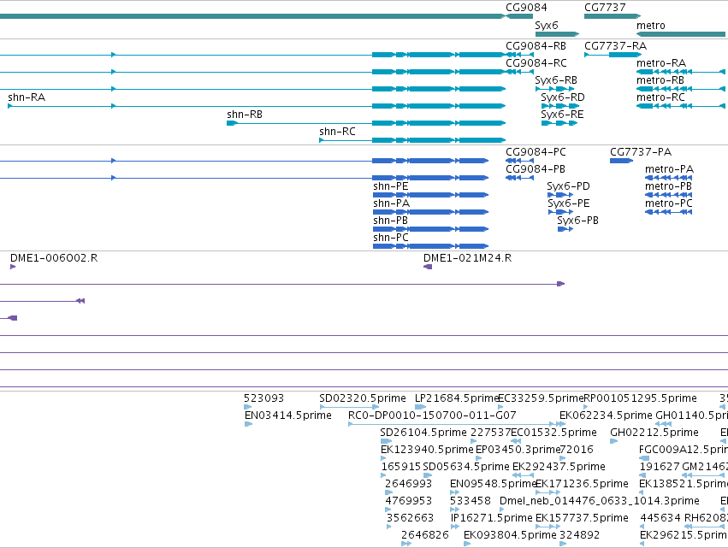728x548 pixels.
Task: Select EST 191627
Action: pyautogui.click(x=642, y=475)
